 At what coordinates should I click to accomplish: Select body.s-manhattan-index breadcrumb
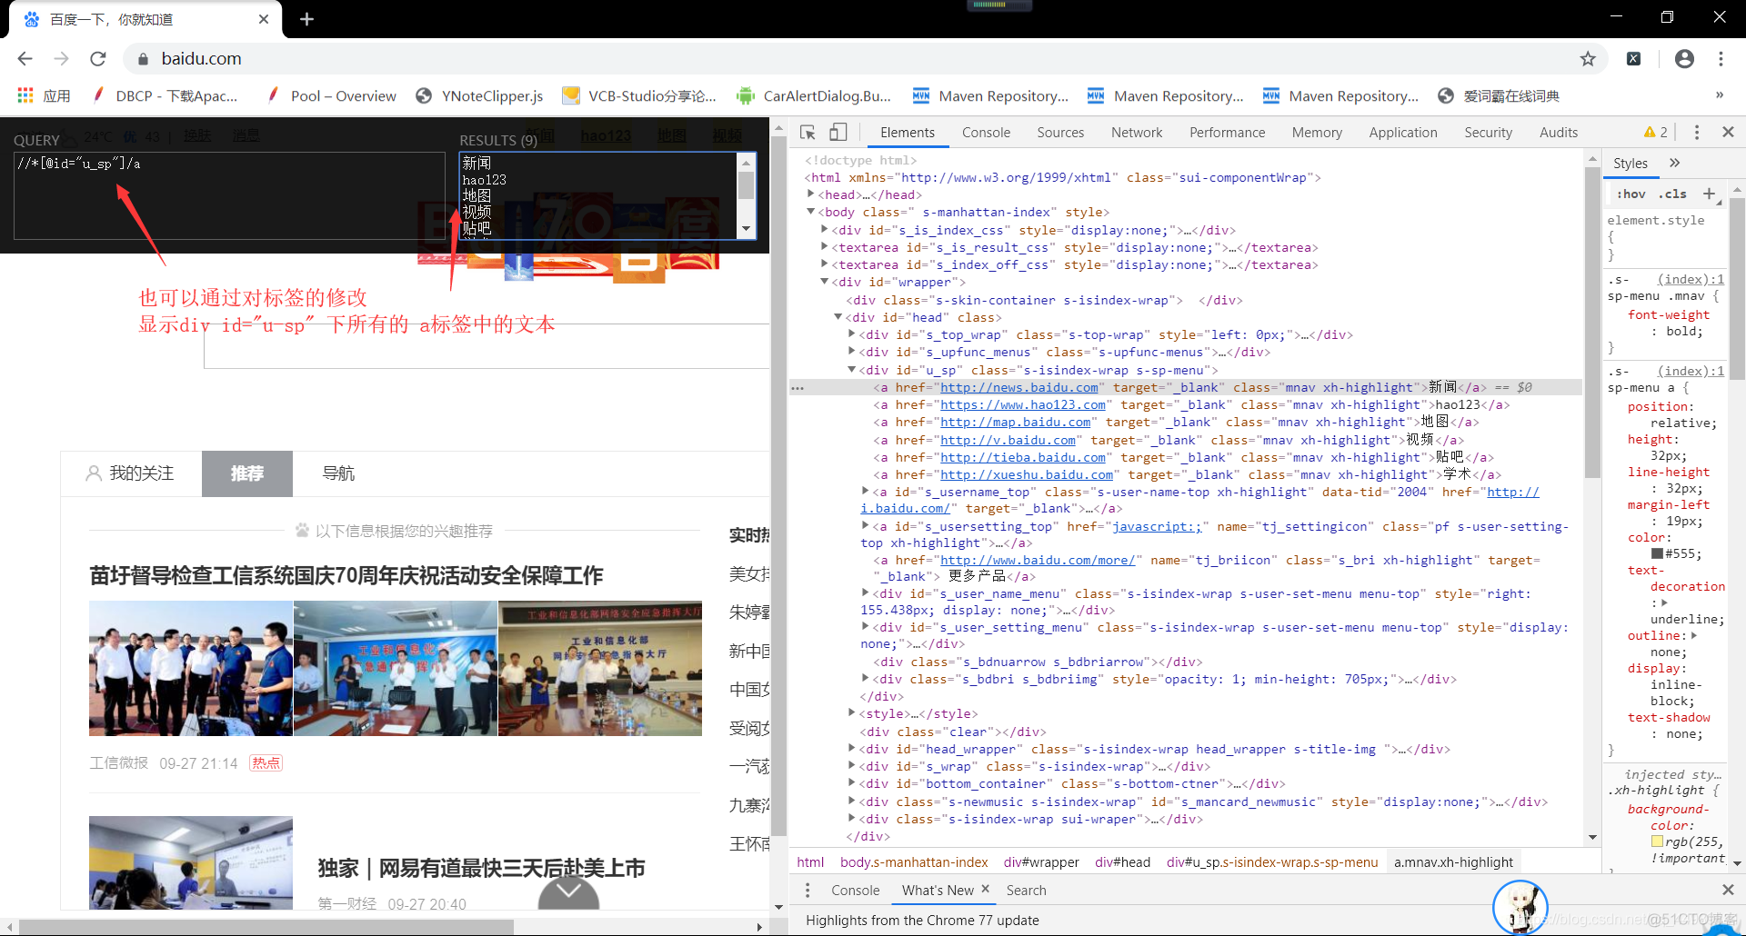pyautogui.click(x=914, y=862)
